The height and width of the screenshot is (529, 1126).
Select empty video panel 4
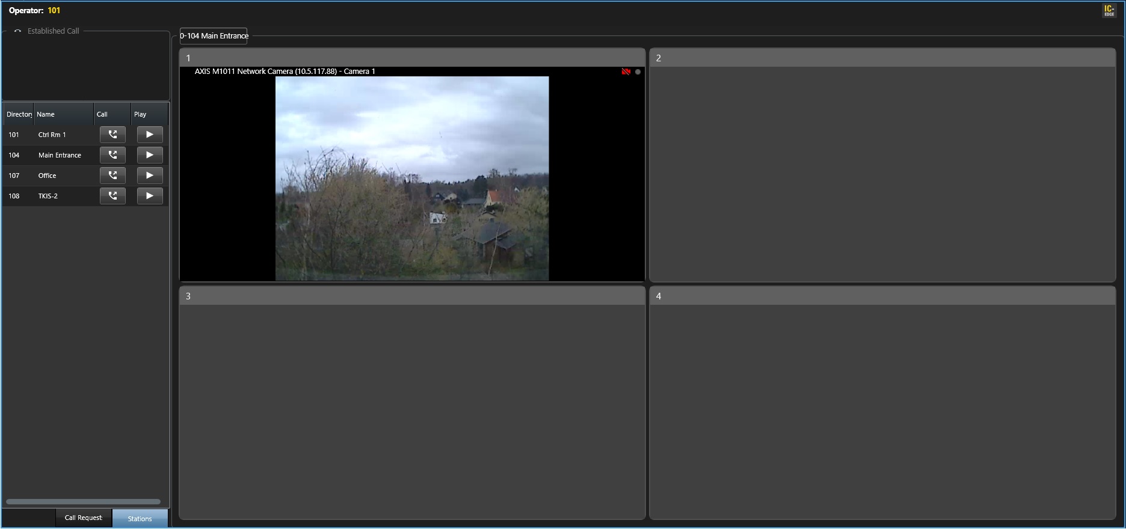click(x=882, y=411)
